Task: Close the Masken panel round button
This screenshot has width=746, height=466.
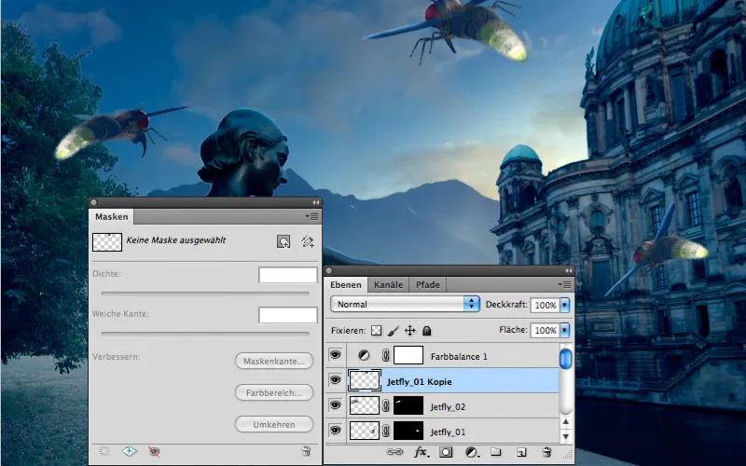Action: [x=94, y=202]
